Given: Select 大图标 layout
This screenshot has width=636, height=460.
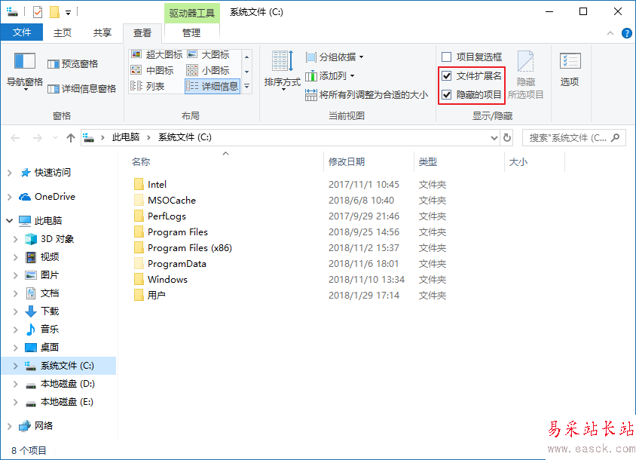Looking at the screenshot, I should click(209, 54).
